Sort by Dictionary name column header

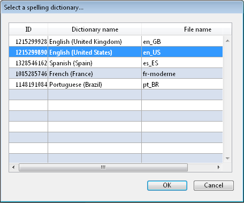(95, 29)
